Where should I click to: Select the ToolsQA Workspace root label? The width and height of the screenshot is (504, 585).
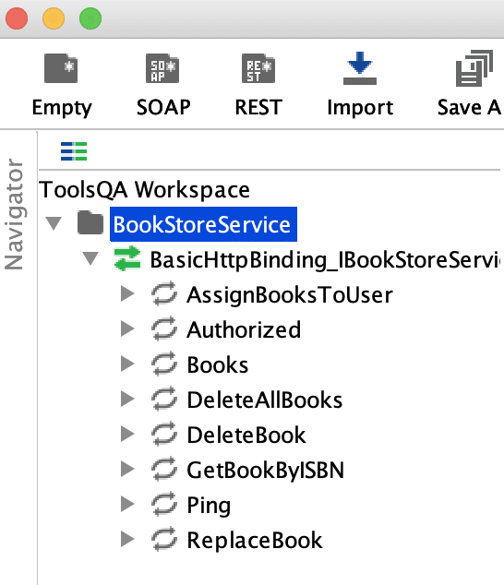pyautogui.click(x=145, y=190)
